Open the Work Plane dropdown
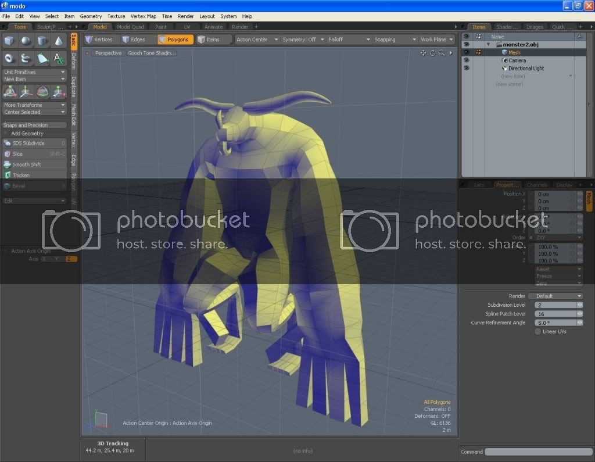 pos(437,40)
